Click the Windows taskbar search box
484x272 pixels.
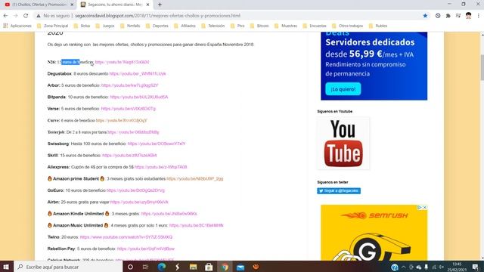tap(68, 267)
